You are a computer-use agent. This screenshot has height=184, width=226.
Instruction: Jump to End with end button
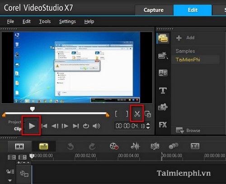76,126
